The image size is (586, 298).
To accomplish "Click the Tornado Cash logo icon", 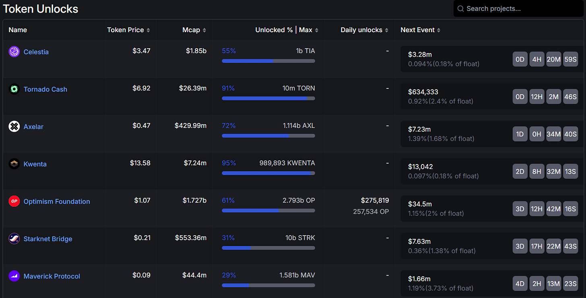I will 14,89.
